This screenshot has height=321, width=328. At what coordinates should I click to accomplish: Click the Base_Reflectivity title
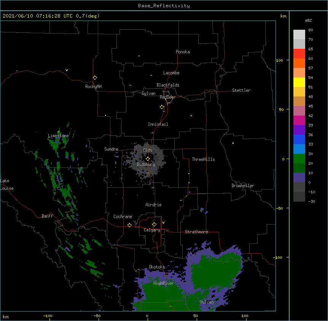(164, 6)
